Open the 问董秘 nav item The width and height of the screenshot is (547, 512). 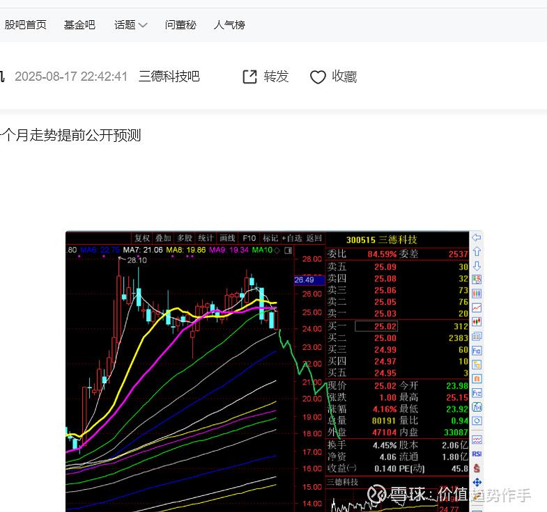click(x=180, y=25)
